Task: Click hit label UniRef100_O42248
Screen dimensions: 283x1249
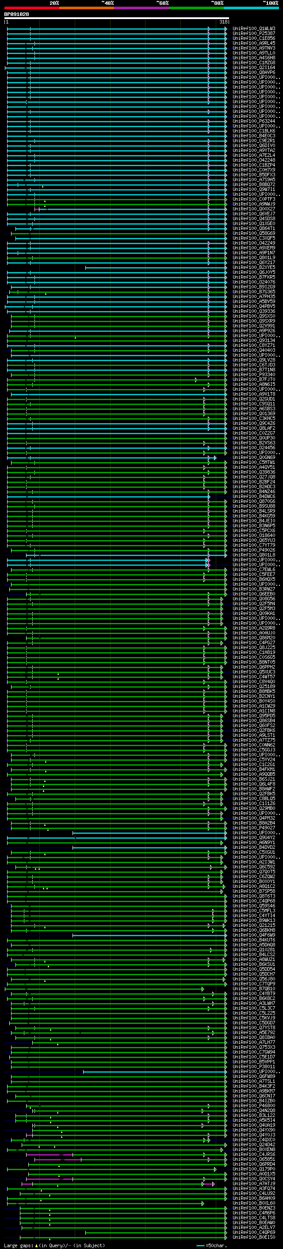Action: pyautogui.click(x=253, y=160)
